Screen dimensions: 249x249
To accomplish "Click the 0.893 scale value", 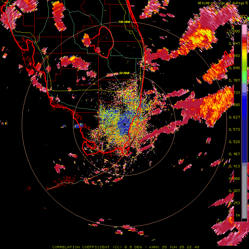I will coord(234,56).
